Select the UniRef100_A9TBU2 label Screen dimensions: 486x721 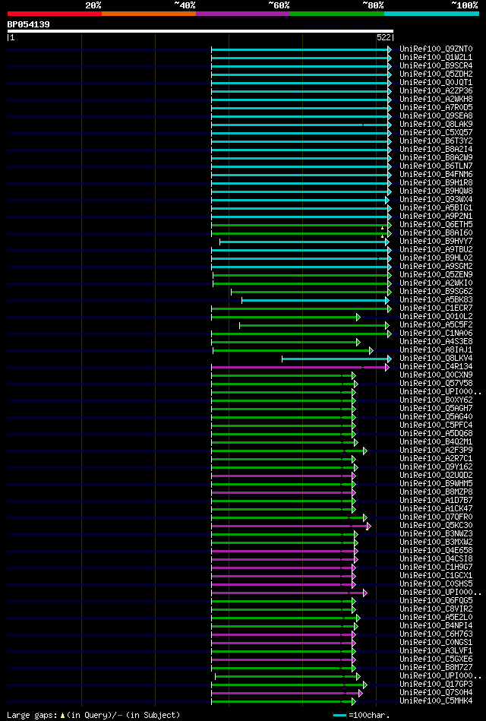[x=436, y=250]
